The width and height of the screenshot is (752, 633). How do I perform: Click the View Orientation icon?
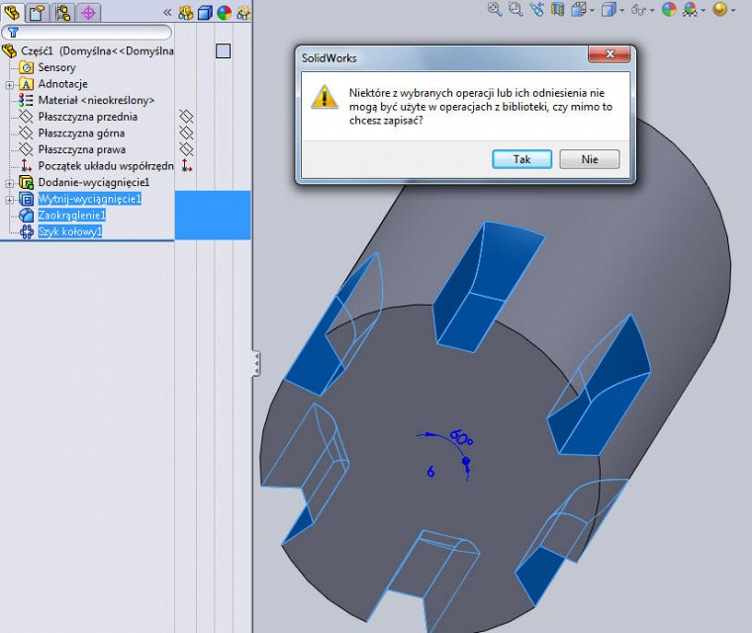pos(579,9)
